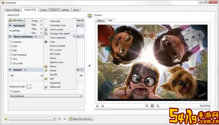This screenshot has height=125, width=219.
Task: Save the current preset via the disk icon
Action: click(x=59, y=119)
